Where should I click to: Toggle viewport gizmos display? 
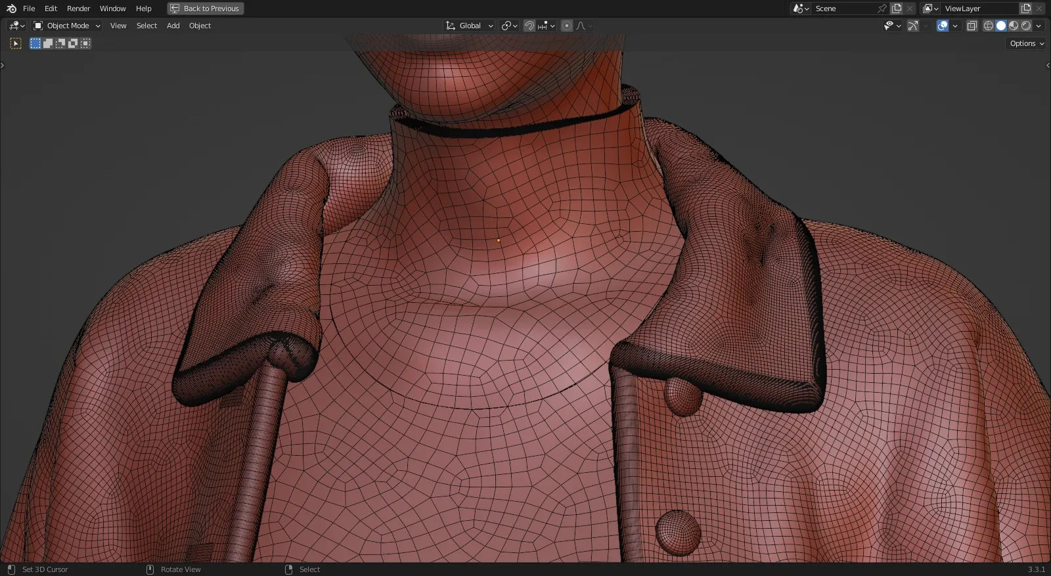point(913,26)
